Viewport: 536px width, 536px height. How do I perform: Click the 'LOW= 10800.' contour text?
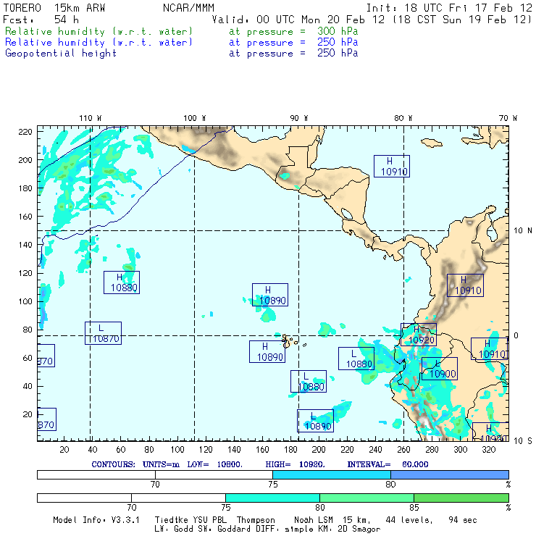(214, 464)
